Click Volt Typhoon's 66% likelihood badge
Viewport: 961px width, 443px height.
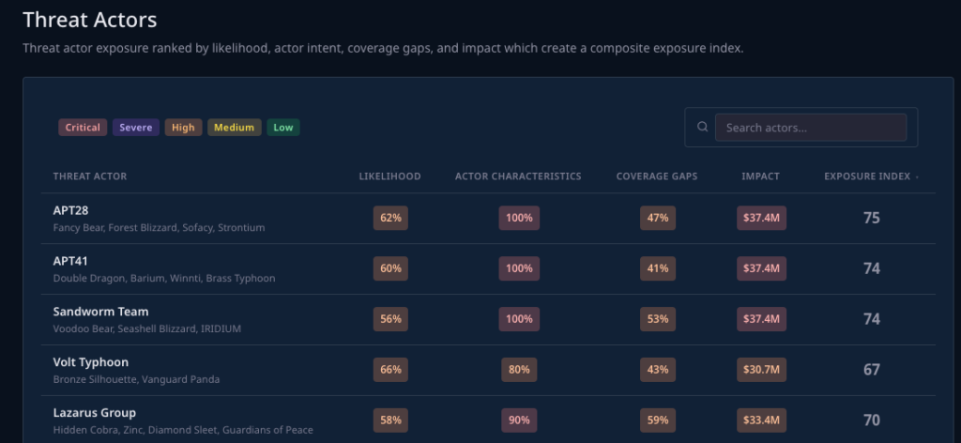390,370
